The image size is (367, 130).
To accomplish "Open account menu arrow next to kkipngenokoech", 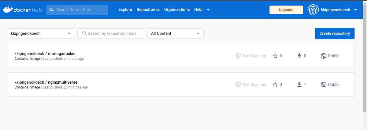I will (356, 10).
